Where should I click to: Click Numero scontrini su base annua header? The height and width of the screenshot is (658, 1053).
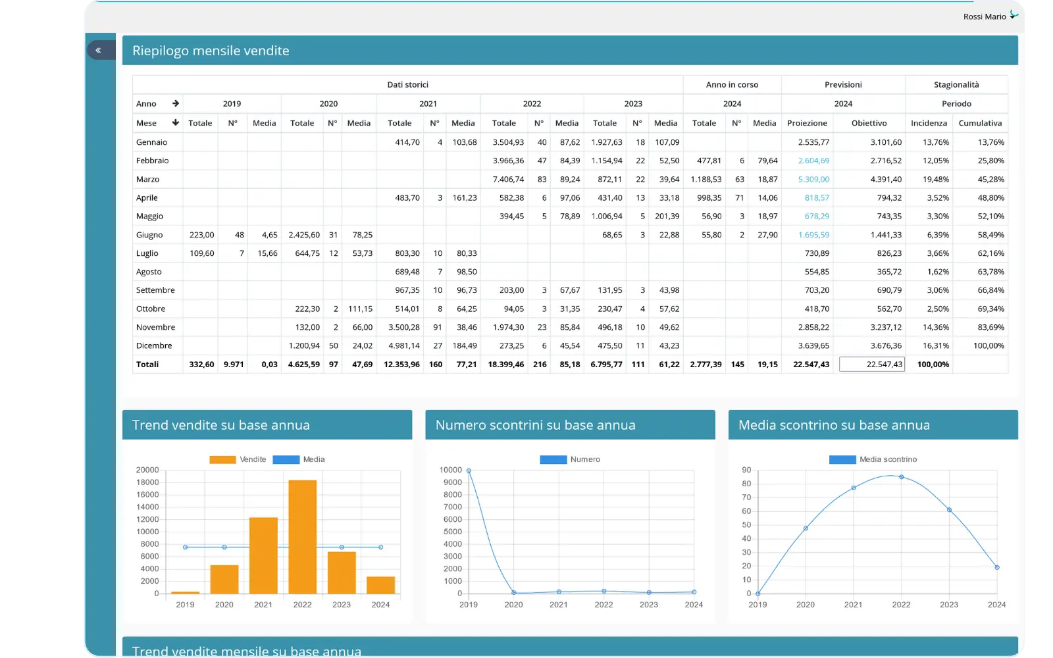point(570,425)
